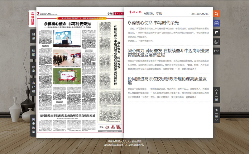Click the bottom headline on the newspaper page
Image resolution: width=249 pixels, height=154 pixels.
pos(67,115)
